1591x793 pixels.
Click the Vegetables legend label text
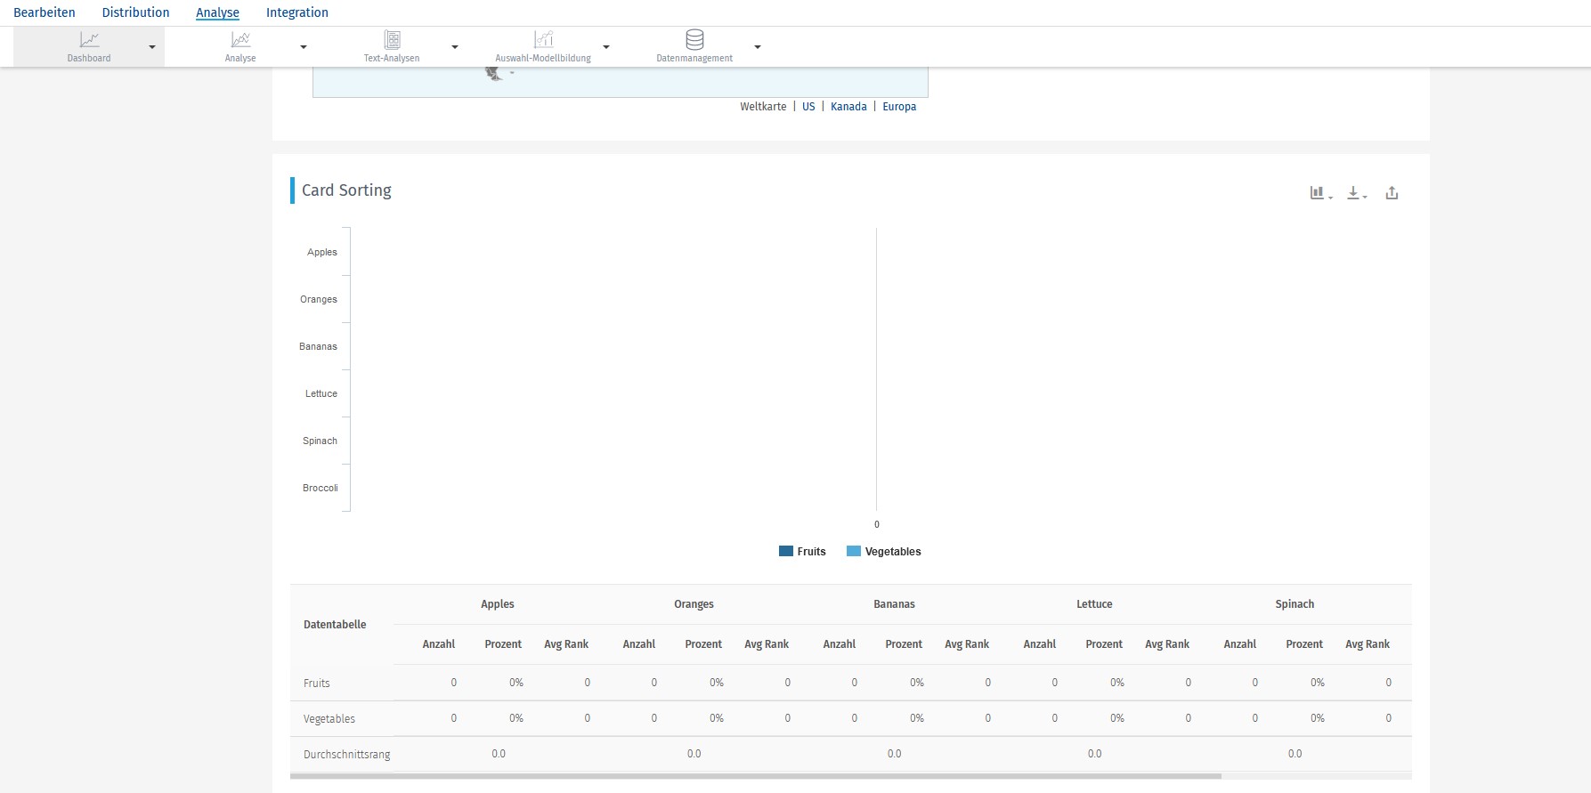point(893,552)
